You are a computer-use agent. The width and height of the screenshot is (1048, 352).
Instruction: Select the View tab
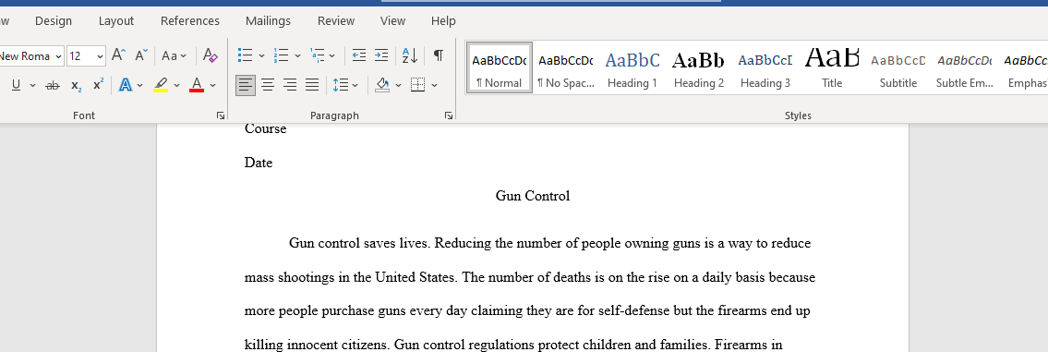point(393,20)
